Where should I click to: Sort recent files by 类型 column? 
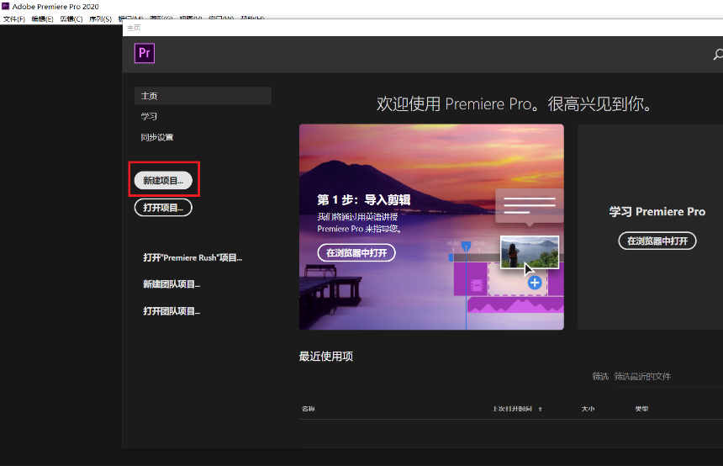pos(641,409)
